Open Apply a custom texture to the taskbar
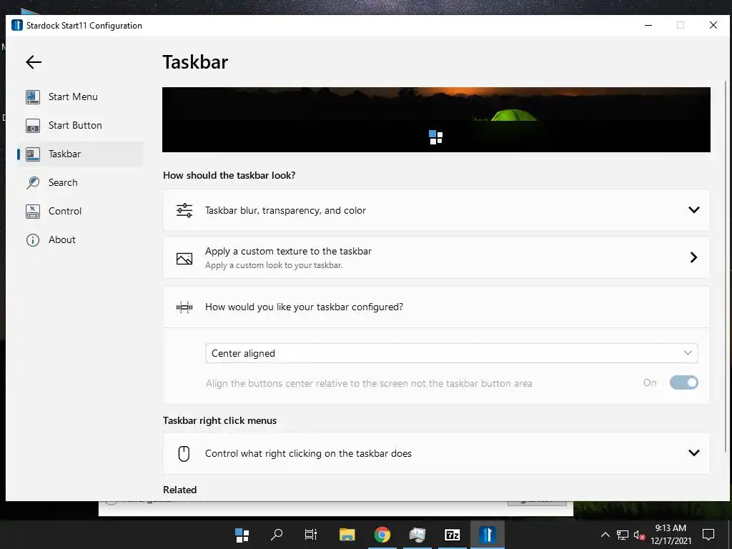 [x=436, y=257]
